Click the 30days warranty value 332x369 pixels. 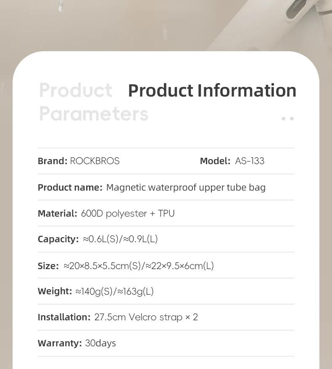click(x=100, y=343)
